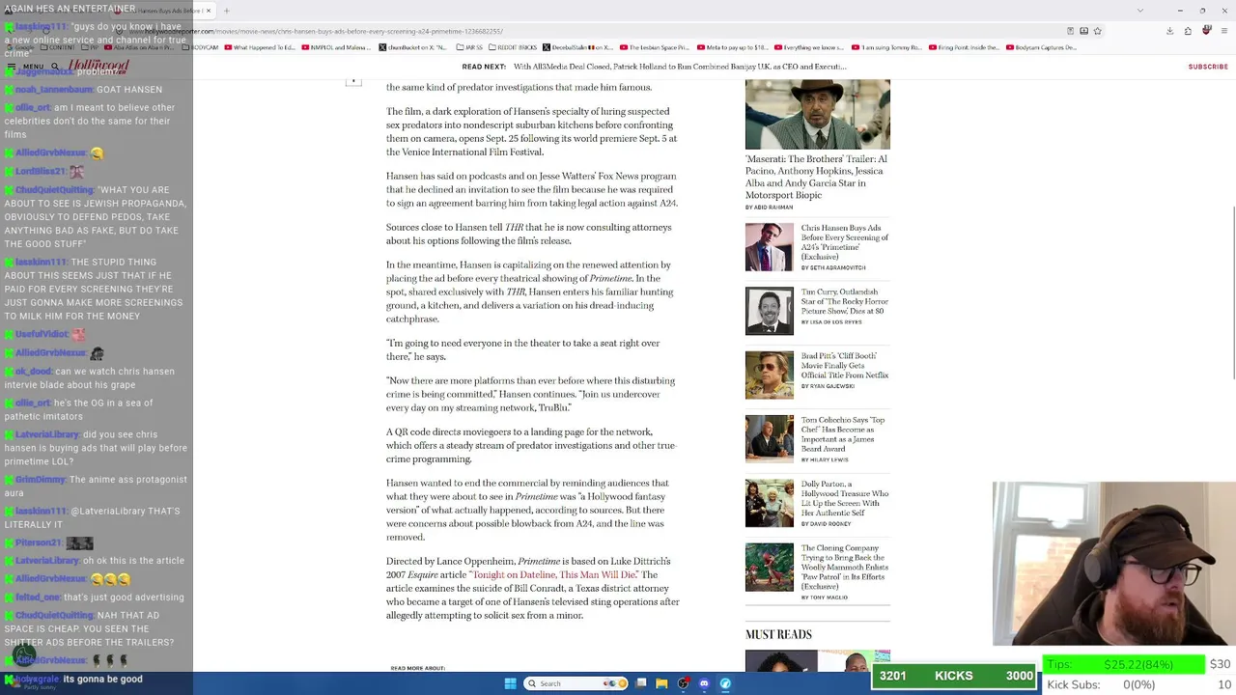Bookmark this page with the star icon
This screenshot has width=1236, height=695.
point(1098,31)
